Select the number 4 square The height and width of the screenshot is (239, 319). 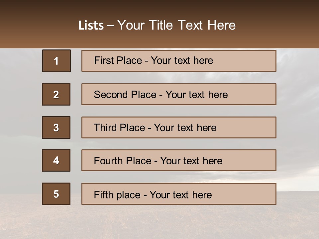tap(56, 160)
